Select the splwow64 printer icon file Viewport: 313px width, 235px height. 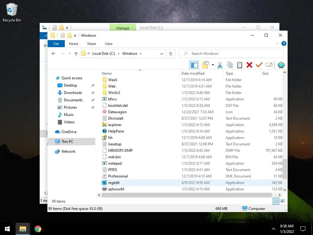105,189
